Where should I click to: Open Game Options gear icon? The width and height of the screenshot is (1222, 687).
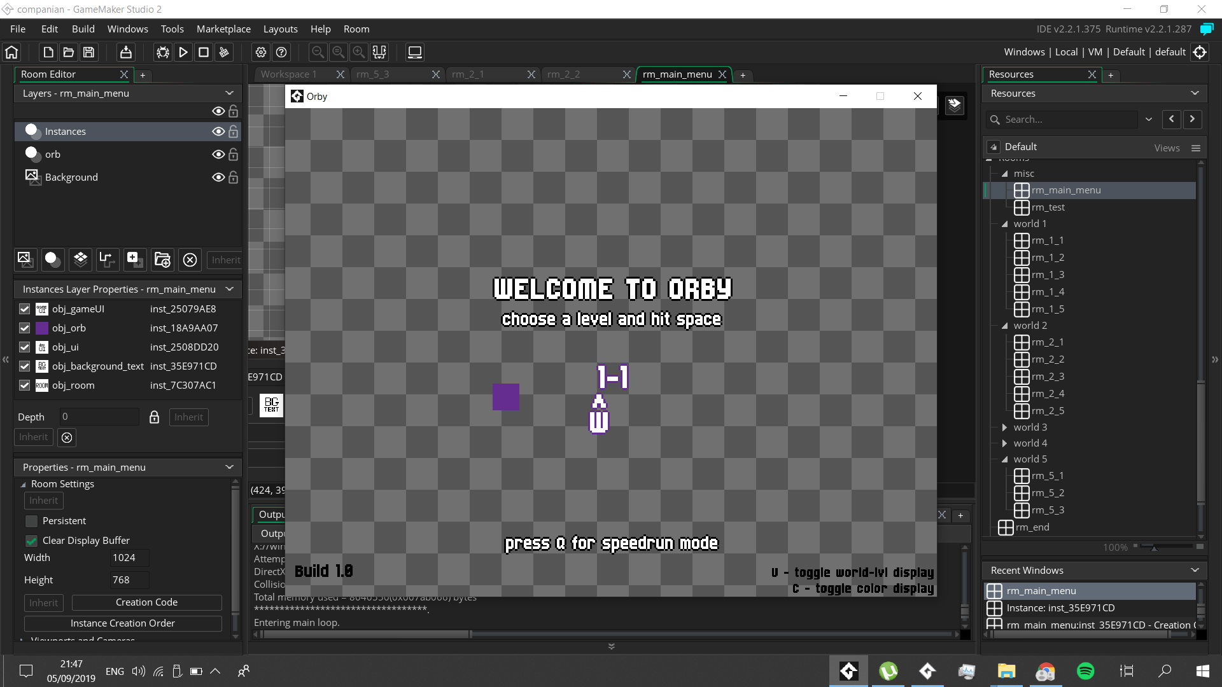(x=261, y=52)
